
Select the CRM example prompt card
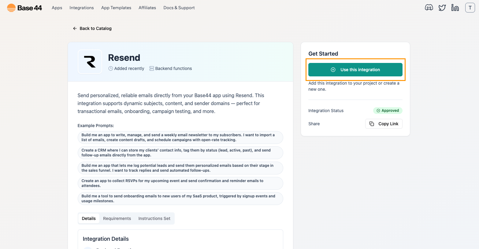click(x=180, y=152)
